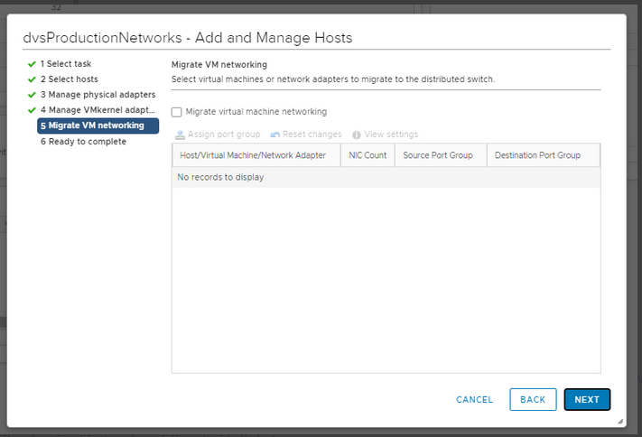Sort by Host/Virtual Machine/Network Adapter column
The height and width of the screenshot is (437, 642).
point(256,155)
